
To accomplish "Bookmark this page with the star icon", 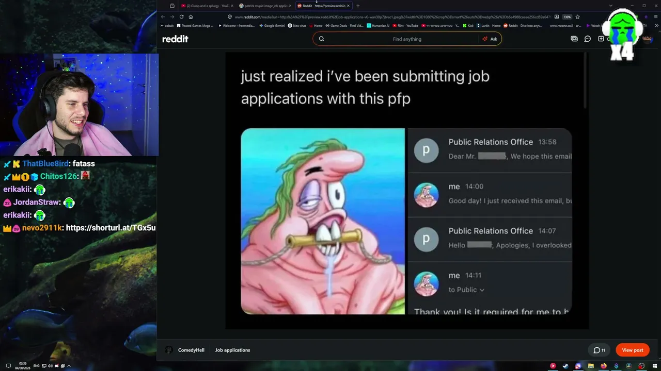I will (x=577, y=17).
